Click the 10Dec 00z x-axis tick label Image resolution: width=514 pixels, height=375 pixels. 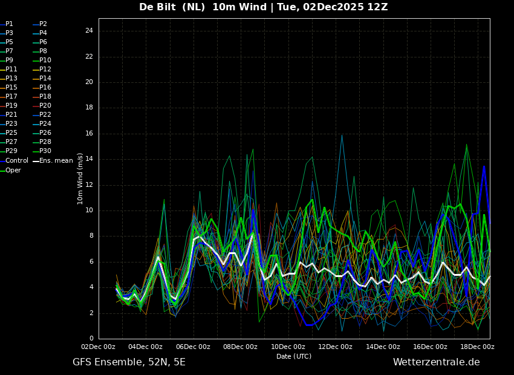(288, 347)
